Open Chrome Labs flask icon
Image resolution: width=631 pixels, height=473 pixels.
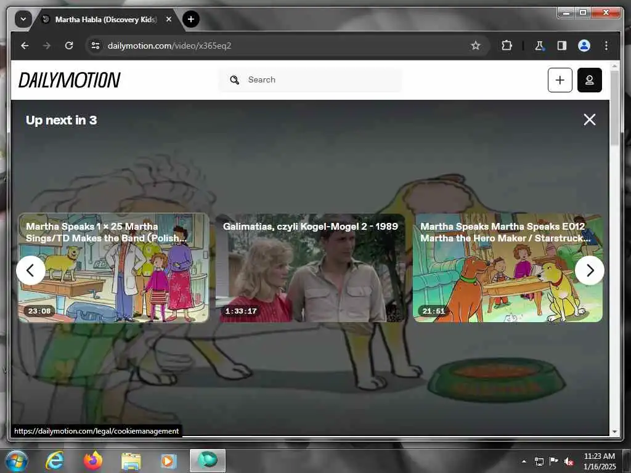tap(539, 46)
